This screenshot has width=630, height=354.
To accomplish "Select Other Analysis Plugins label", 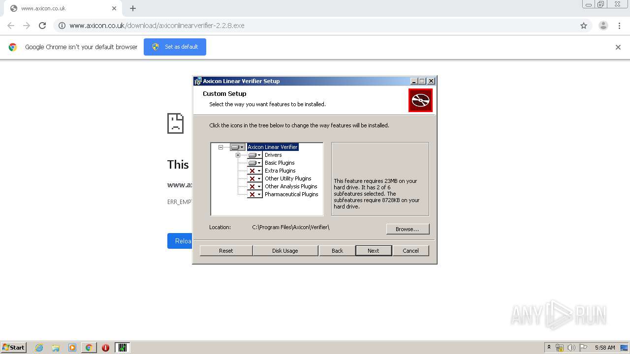I will pos(291,186).
